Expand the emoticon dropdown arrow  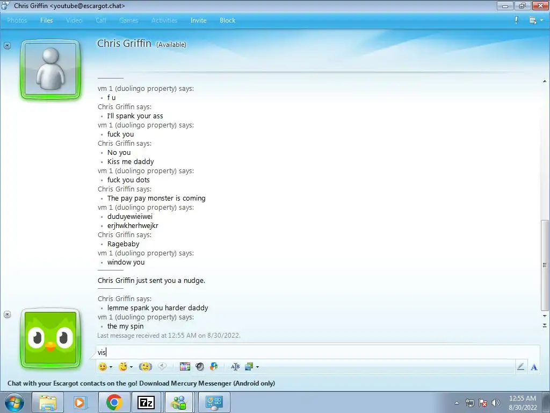111,367
